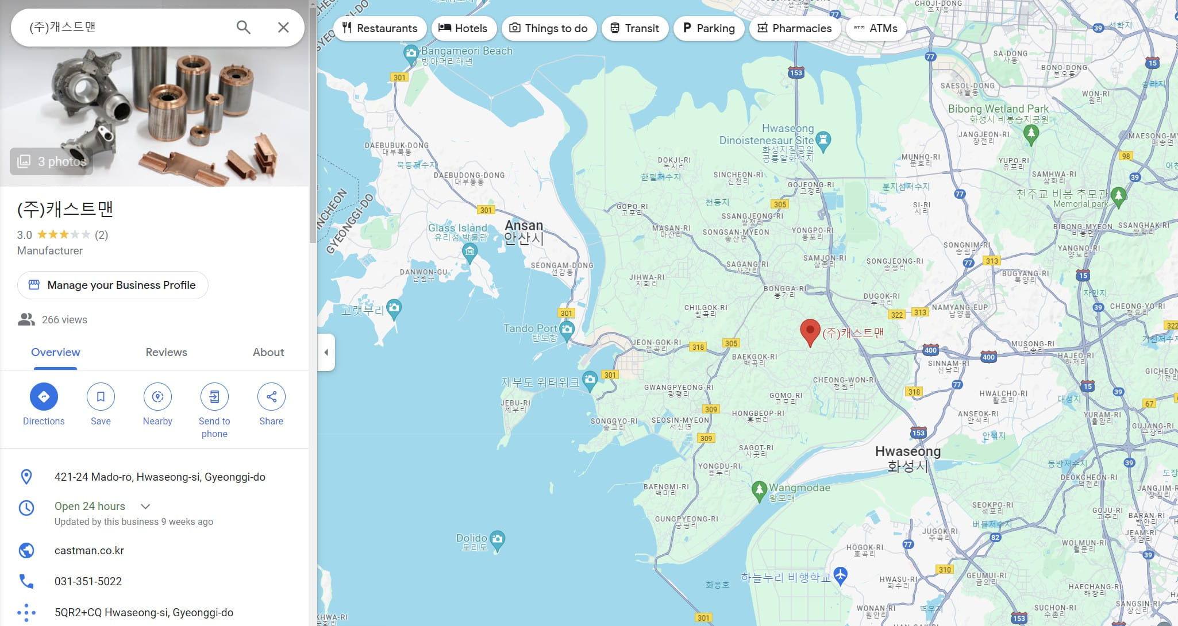The width and height of the screenshot is (1178, 626).
Task: Click the search magnifier icon
Action: click(x=243, y=27)
